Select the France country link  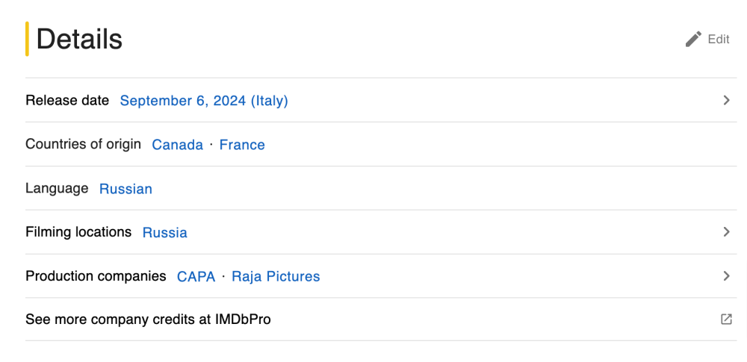pos(242,145)
